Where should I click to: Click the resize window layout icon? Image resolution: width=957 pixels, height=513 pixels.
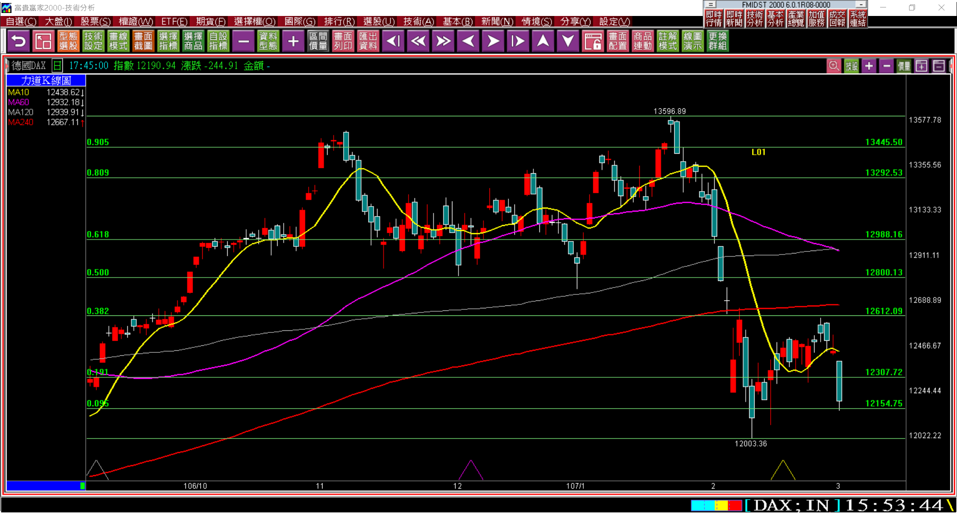[x=43, y=41]
